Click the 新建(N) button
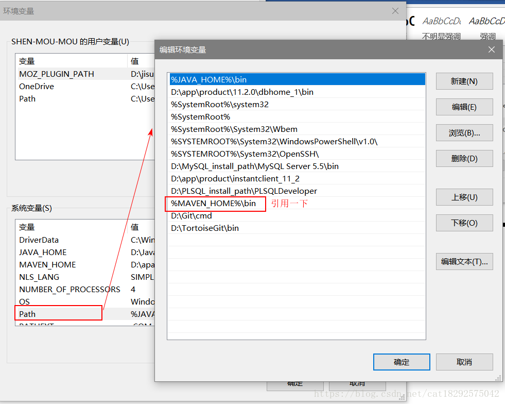 pyautogui.click(x=464, y=81)
